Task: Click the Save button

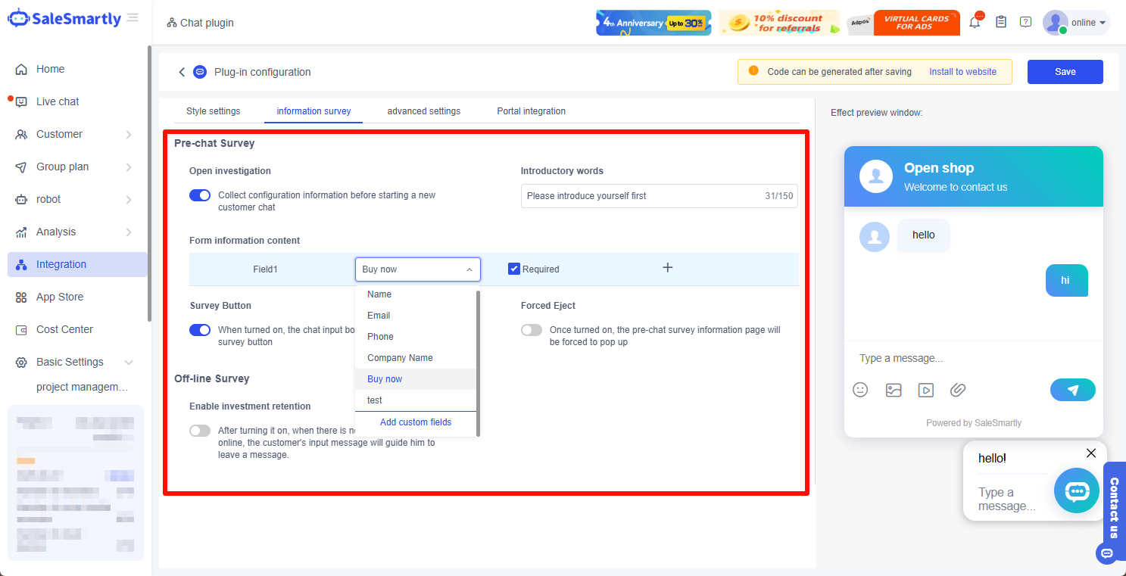Action: [1065, 72]
